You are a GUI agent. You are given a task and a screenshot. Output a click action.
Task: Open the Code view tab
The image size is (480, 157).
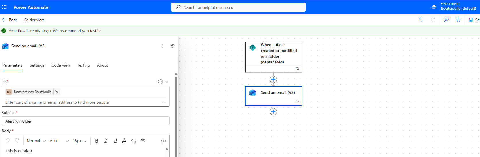[61, 65]
